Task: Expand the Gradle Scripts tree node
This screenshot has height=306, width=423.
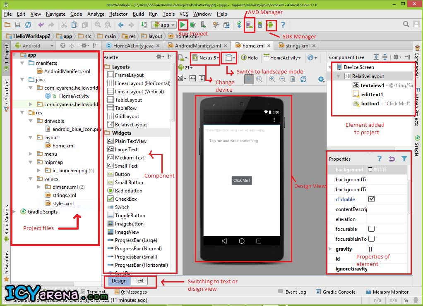Action: (x=14, y=212)
